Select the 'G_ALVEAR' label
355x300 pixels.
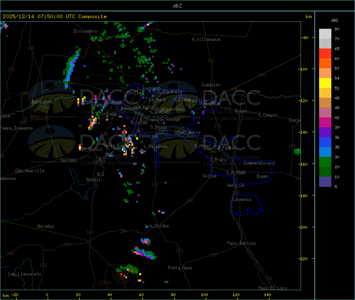236,173
